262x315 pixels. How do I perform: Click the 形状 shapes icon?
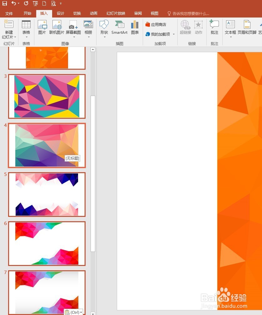click(x=104, y=24)
